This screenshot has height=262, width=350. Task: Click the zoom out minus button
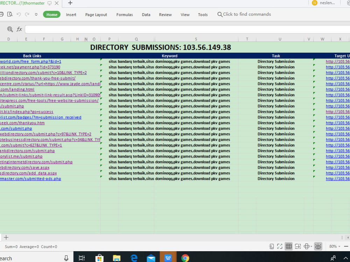(346, 246)
